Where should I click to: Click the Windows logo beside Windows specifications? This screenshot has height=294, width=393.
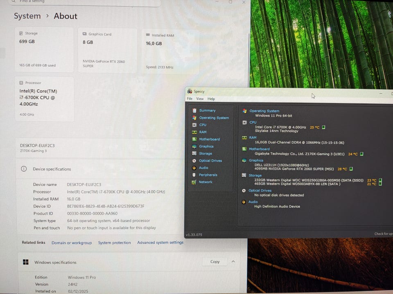[25, 262]
